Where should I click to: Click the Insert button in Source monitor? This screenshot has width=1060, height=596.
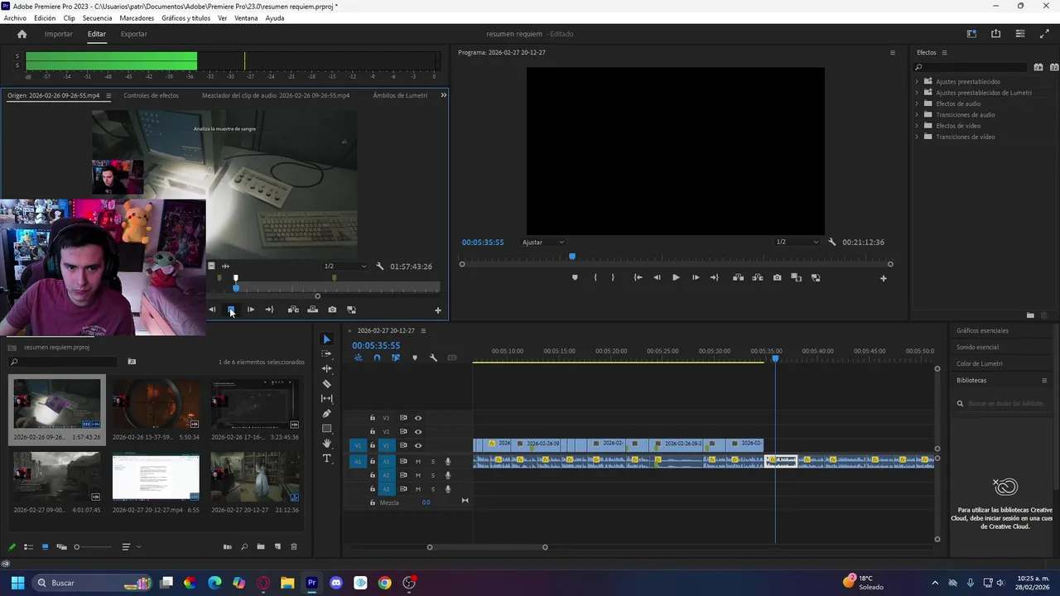293,310
